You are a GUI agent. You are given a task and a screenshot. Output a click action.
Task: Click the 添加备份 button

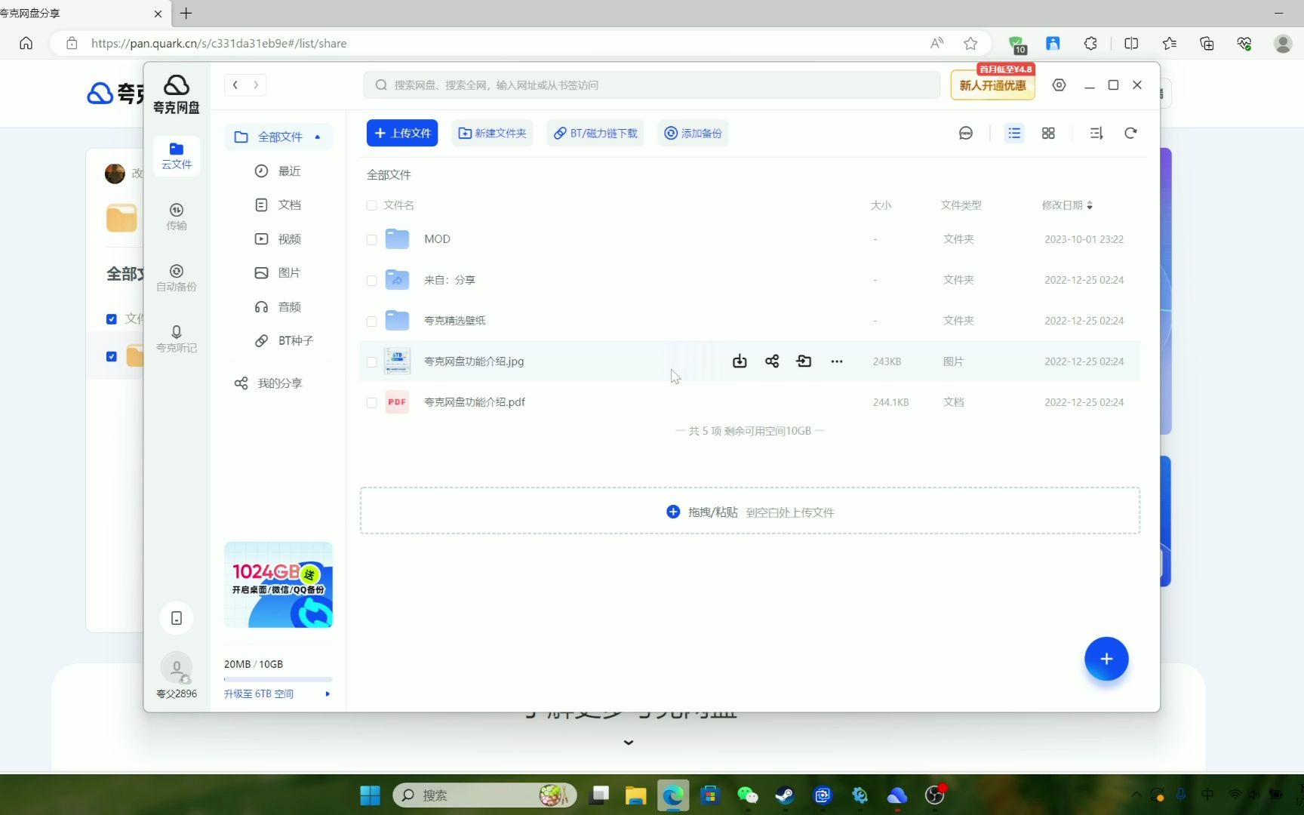[693, 133]
